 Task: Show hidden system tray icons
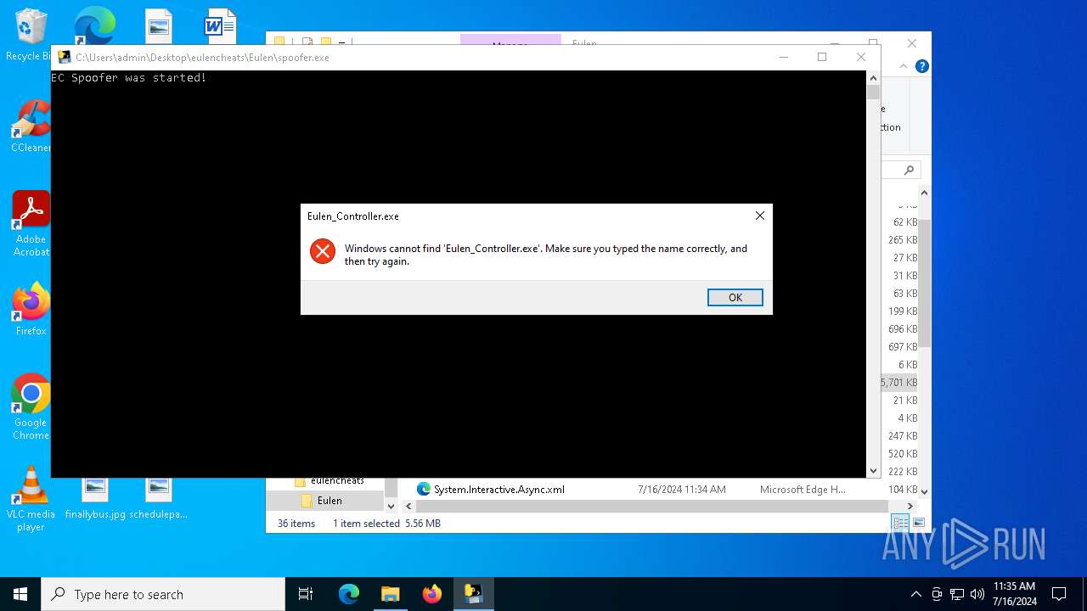point(915,594)
